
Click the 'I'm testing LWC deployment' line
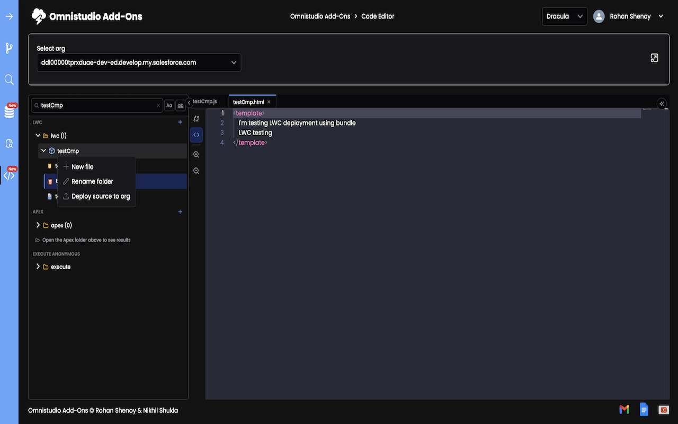[297, 123]
